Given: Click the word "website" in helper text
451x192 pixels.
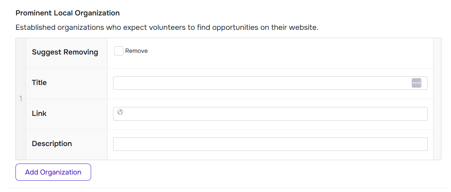Looking at the screenshot, I should pos(304,27).
